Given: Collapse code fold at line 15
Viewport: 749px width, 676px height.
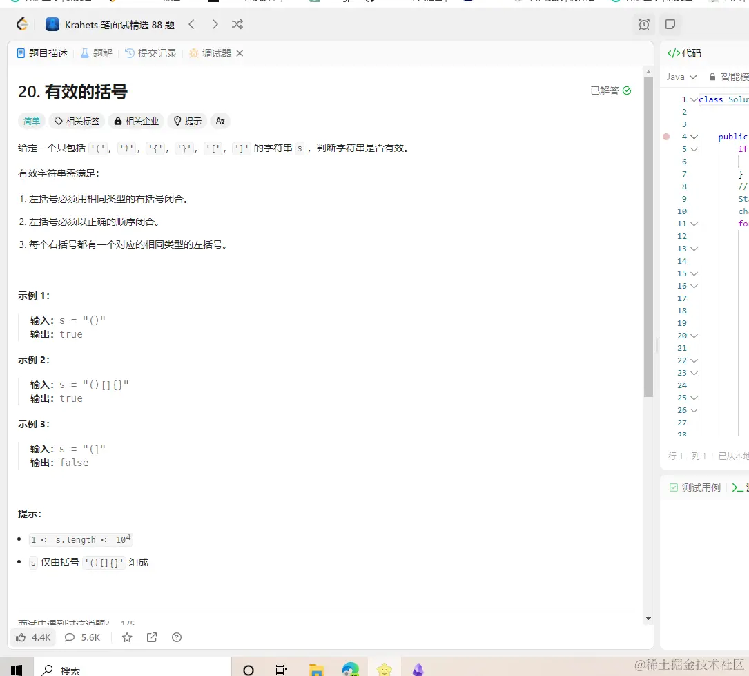Looking at the screenshot, I should click(x=694, y=273).
